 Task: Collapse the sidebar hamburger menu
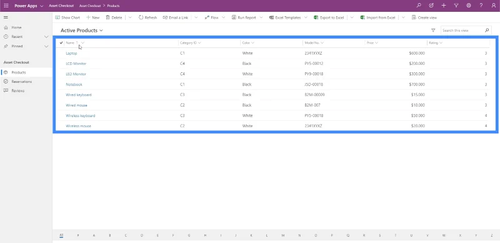pos(6,17)
